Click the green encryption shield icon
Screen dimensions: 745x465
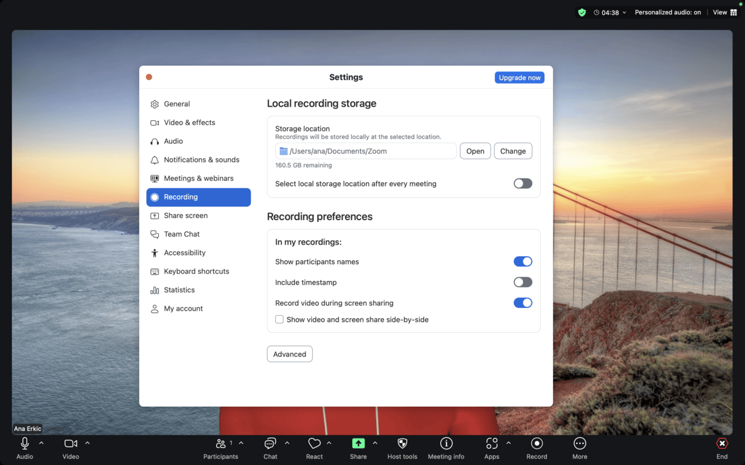point(582,12)
